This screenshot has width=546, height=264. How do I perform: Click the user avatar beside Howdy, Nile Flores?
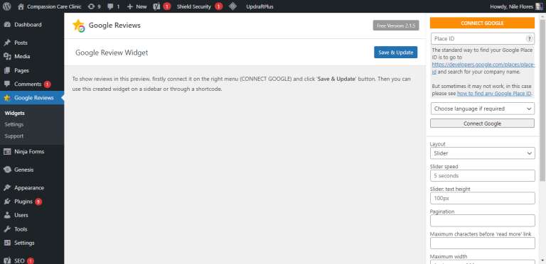coord(539,6)
